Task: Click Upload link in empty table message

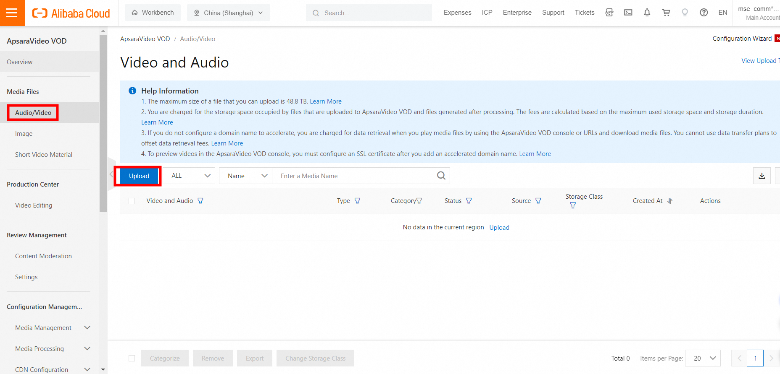Action: tap(499, 227)
